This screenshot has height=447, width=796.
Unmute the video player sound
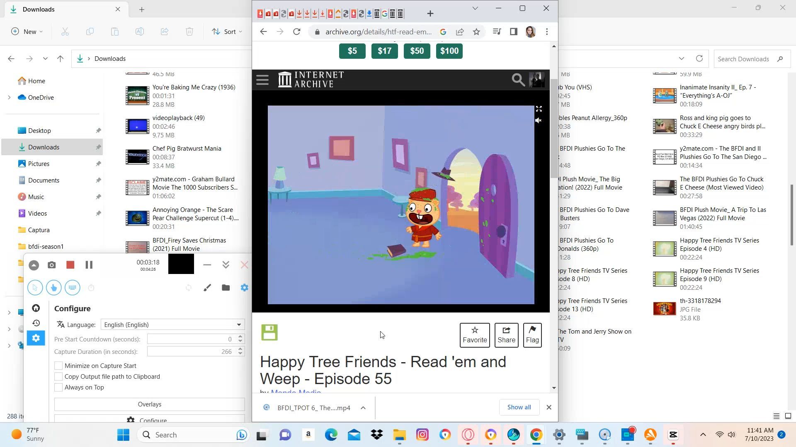click(538, 120)
